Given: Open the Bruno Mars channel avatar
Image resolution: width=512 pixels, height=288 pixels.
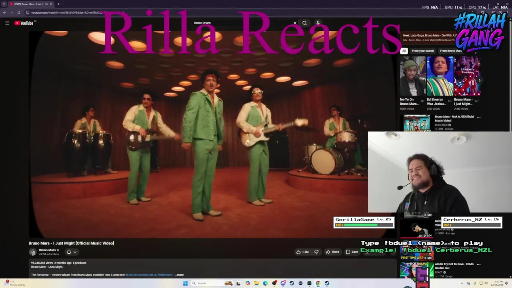Looking at the screenshot, I should (x=32, y=252).
